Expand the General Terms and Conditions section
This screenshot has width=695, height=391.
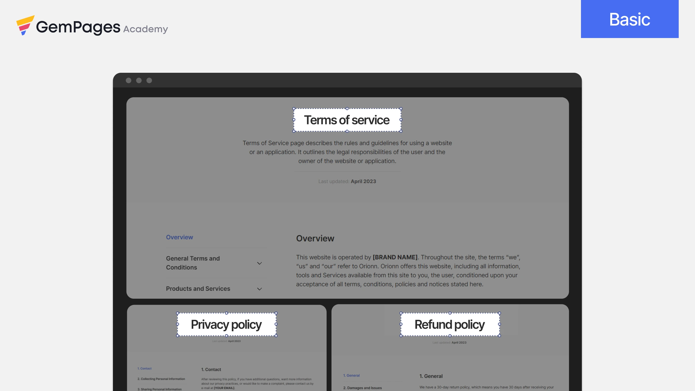pyautogui.click(x=193, y=263)
